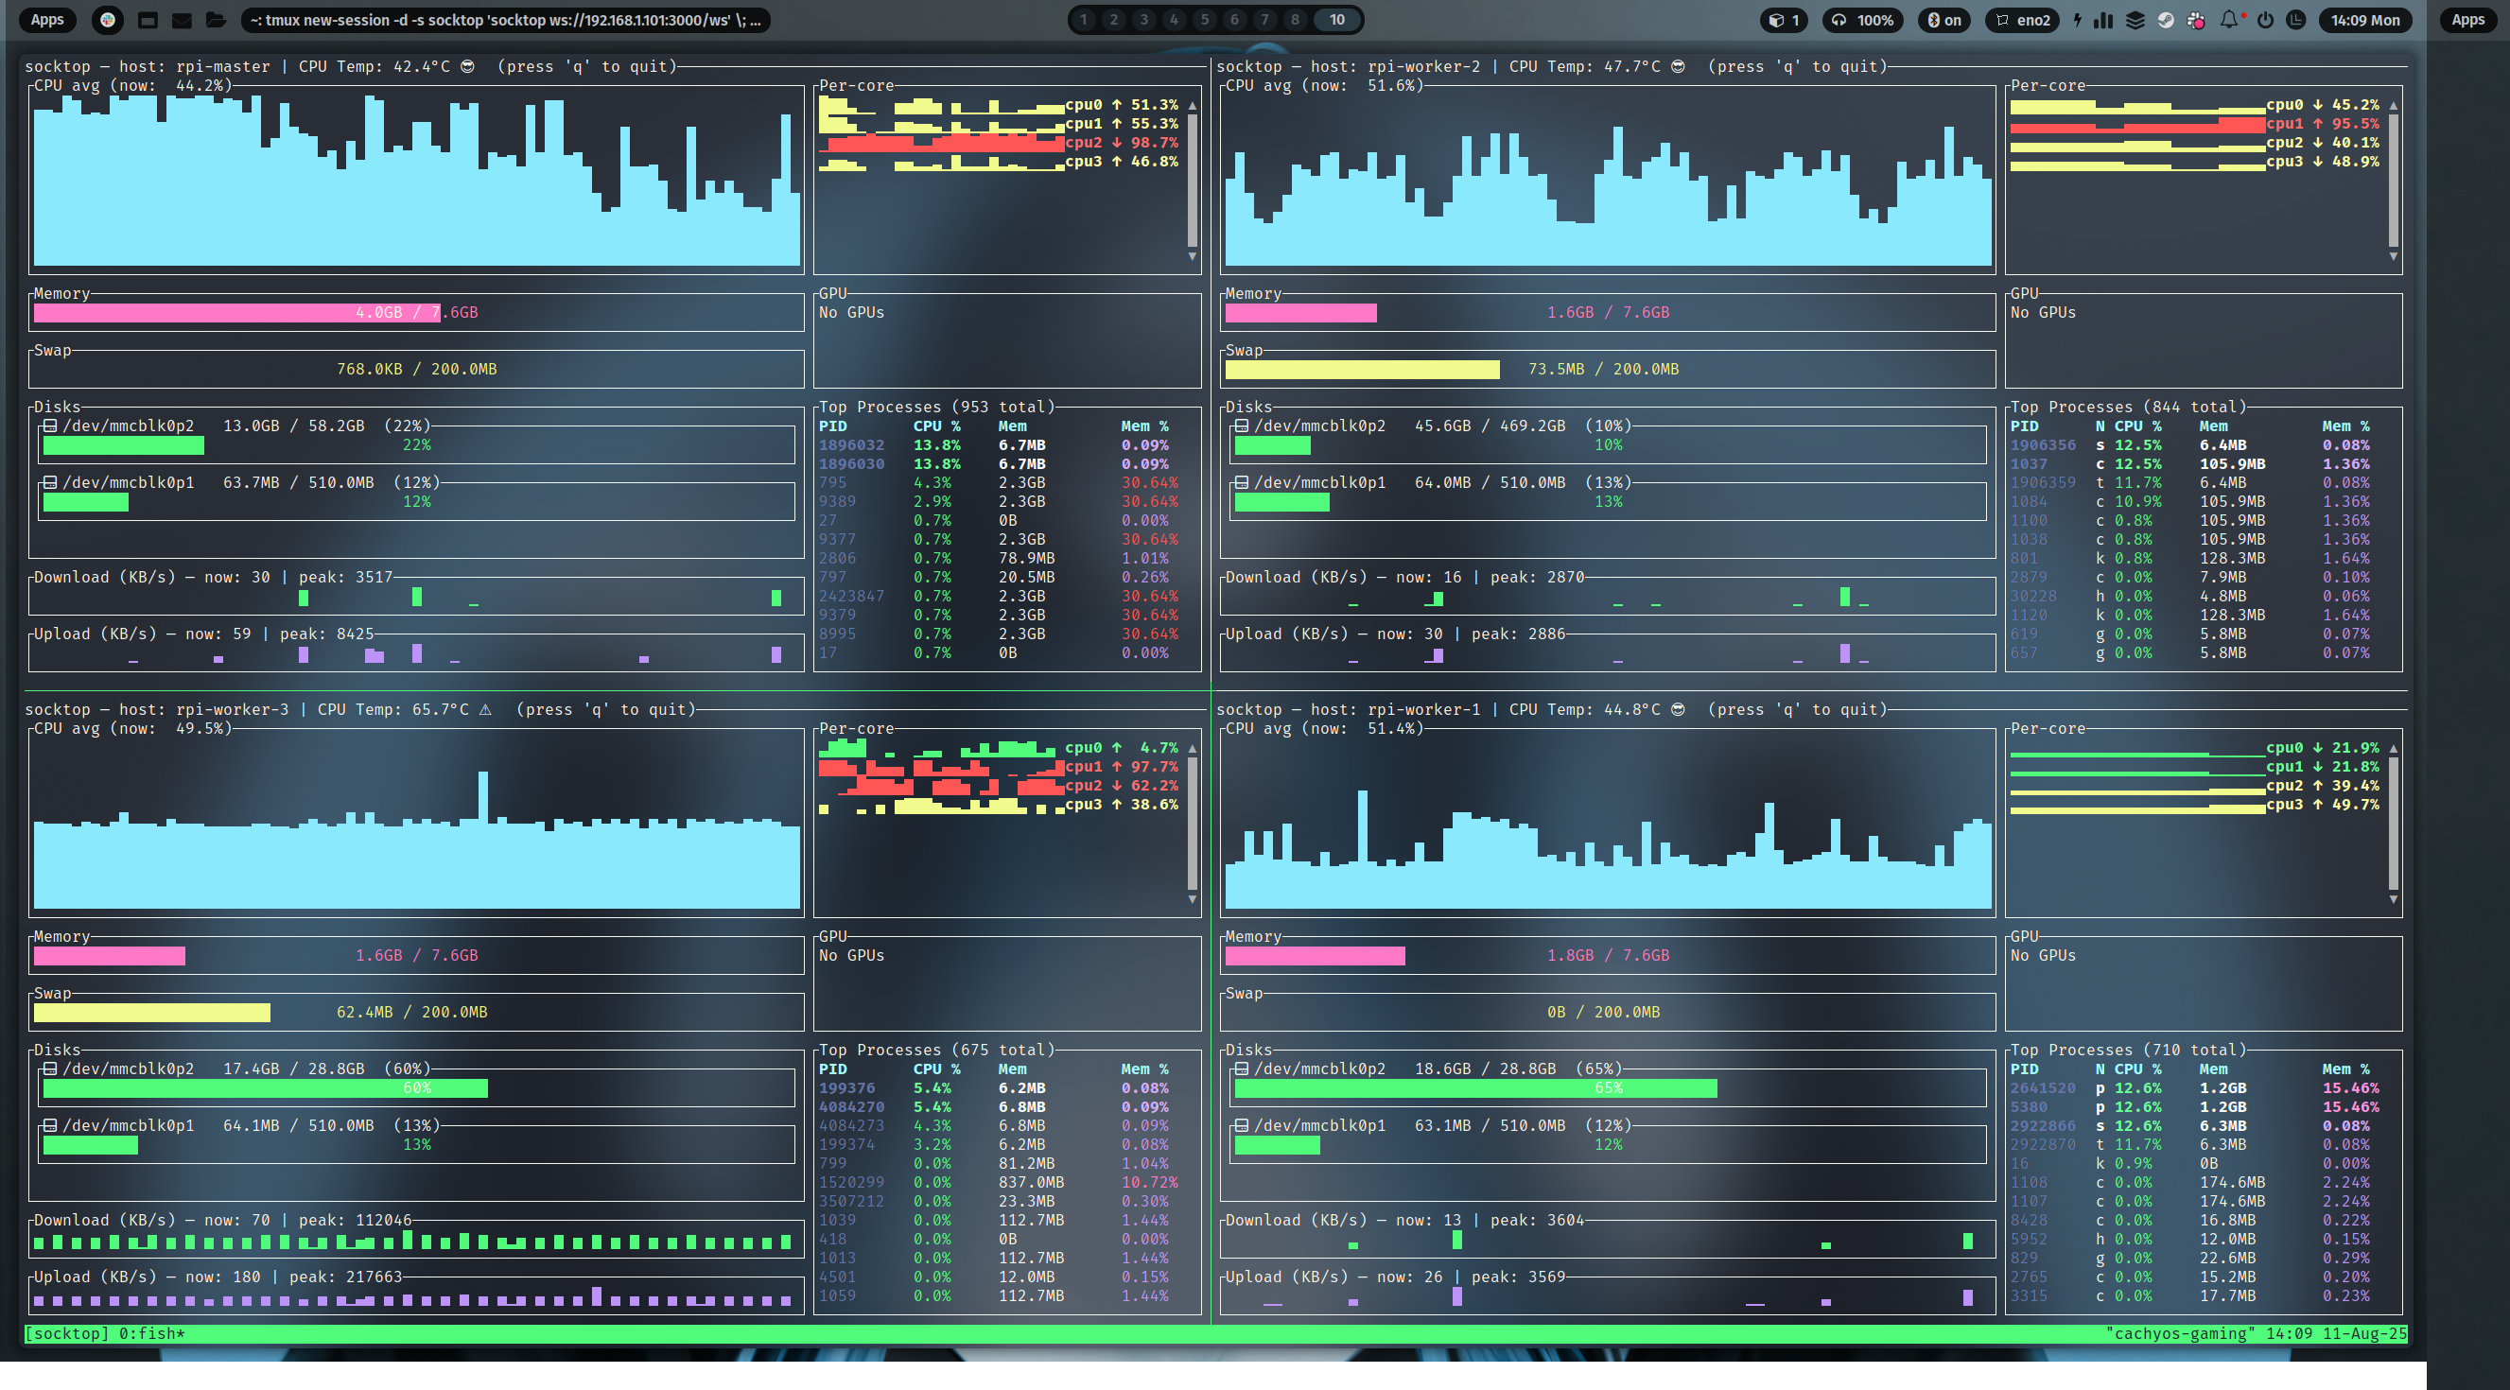2510x1390 pixels.
Task: Click the eno2 network widget
Action: pos(2023,20)
